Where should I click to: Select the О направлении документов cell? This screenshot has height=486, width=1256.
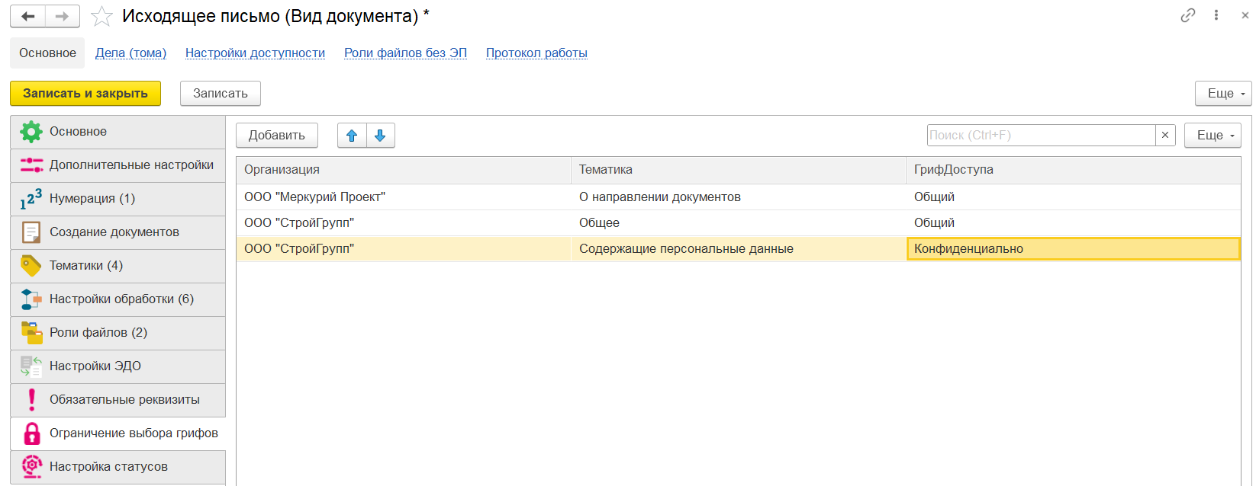pos(739,197)
